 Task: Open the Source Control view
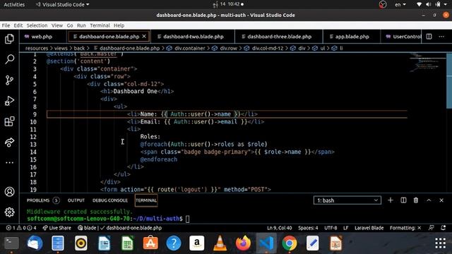coord(9,80)
